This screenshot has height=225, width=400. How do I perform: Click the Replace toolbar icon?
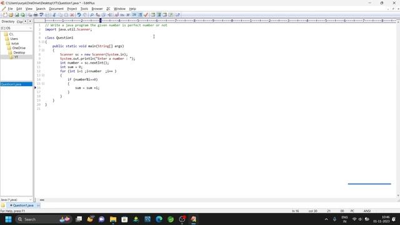point(97,15)
